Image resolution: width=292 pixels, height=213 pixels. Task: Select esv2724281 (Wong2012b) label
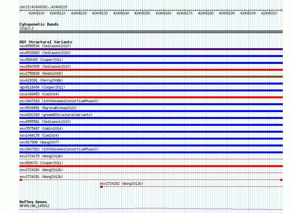41,177
